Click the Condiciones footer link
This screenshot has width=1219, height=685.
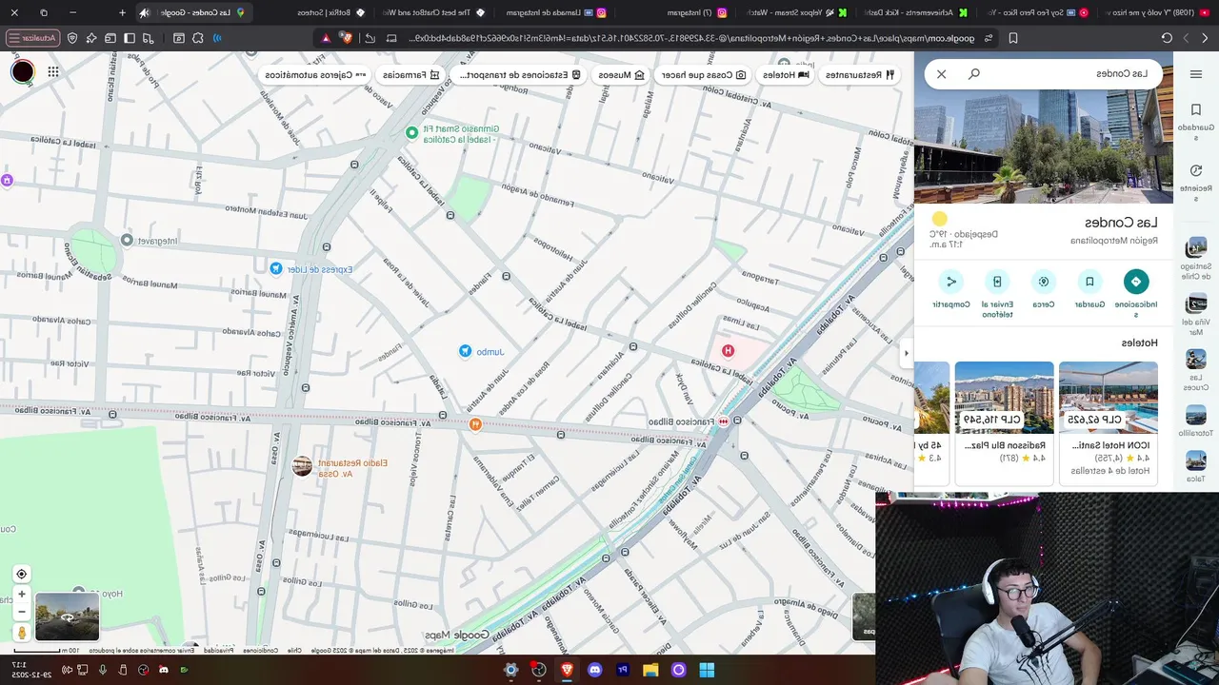click(261, 651)
